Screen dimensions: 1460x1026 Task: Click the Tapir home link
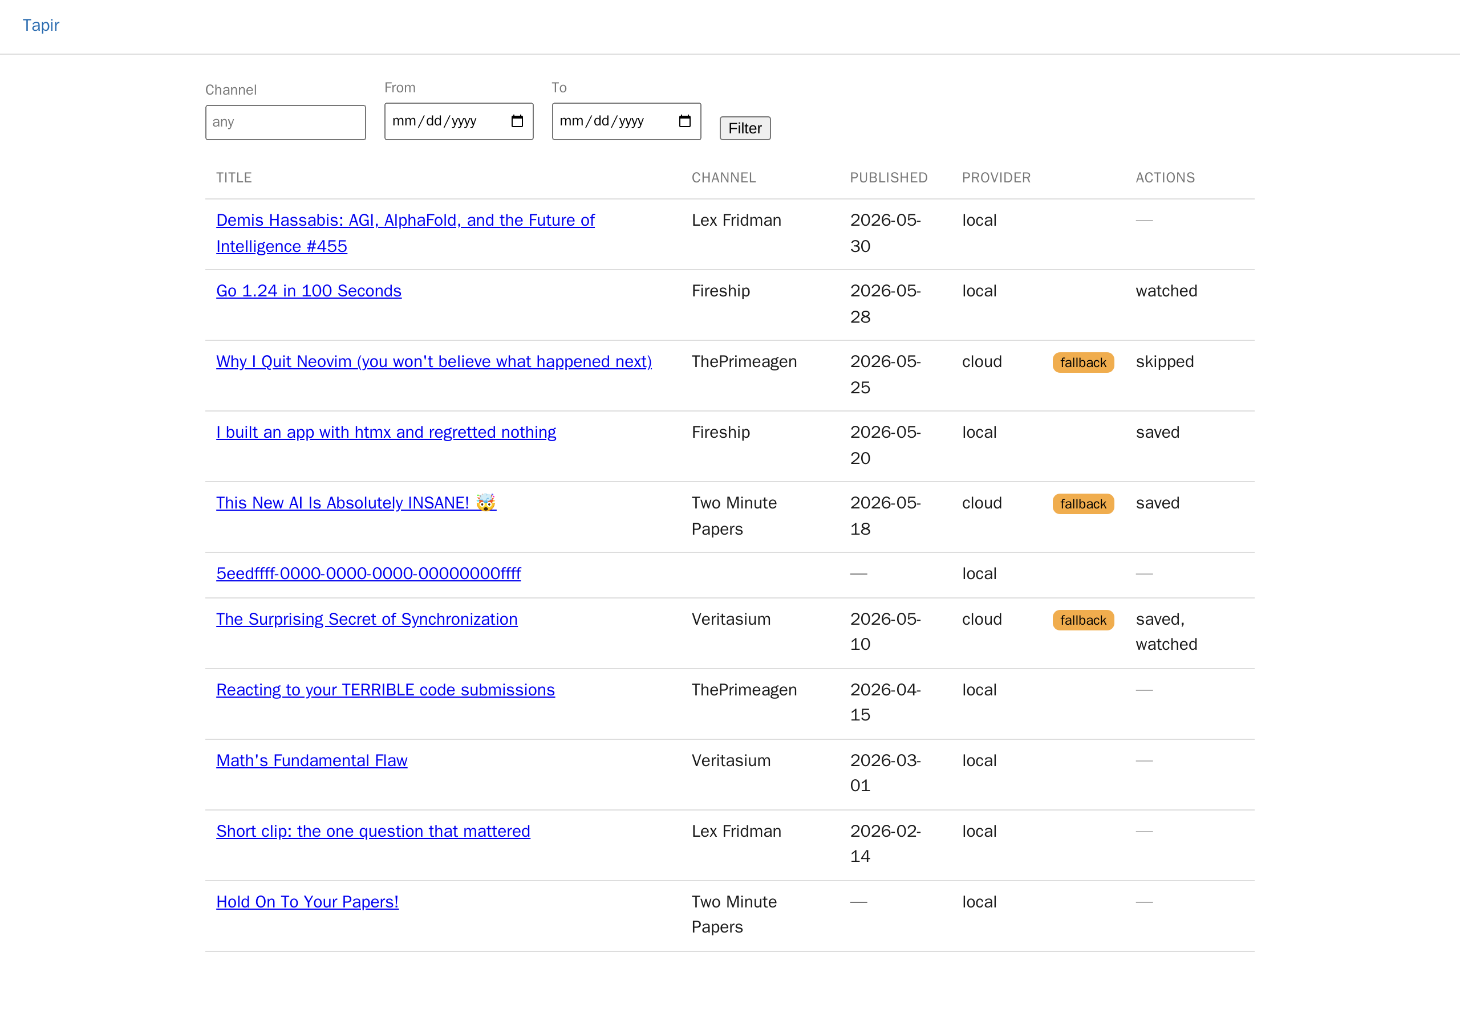40,25
